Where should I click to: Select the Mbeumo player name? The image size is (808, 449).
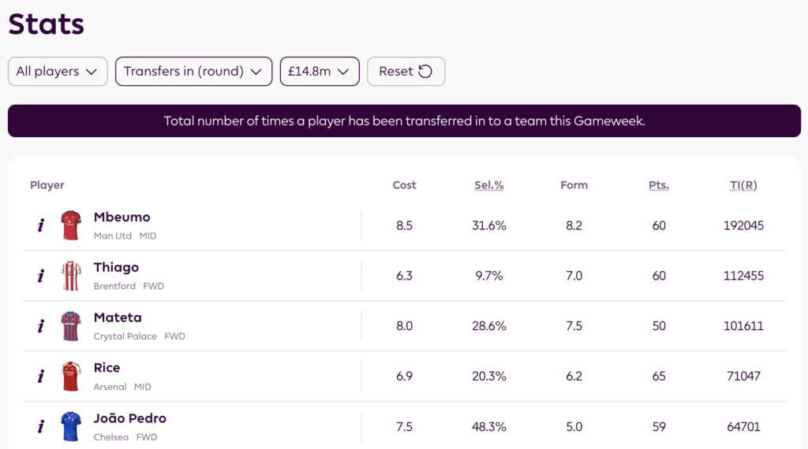click(x=122, y=217)
